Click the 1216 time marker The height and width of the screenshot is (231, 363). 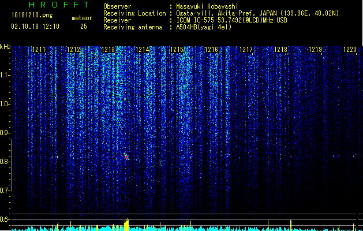click(212, 50)
